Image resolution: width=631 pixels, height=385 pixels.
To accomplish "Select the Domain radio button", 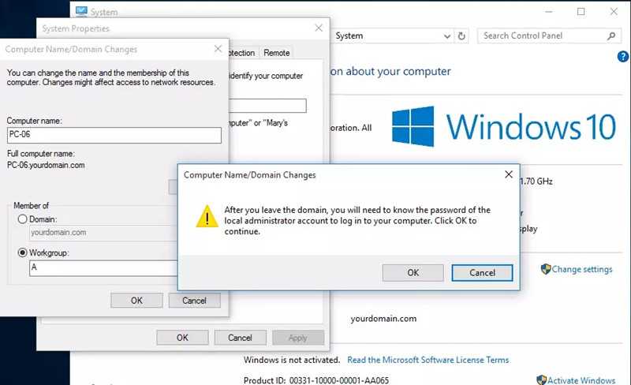I will [x=22, y=219].
